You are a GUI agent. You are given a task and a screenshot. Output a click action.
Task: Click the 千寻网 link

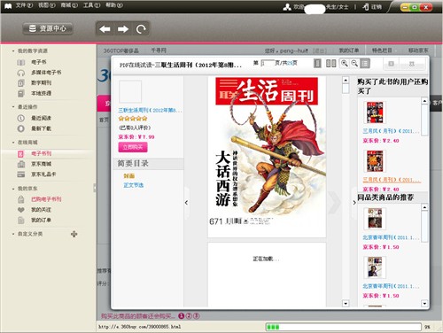(x=159, y=50)
